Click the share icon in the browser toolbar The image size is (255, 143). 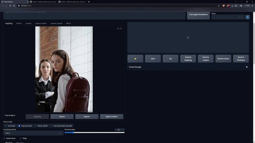coord(219,6)
